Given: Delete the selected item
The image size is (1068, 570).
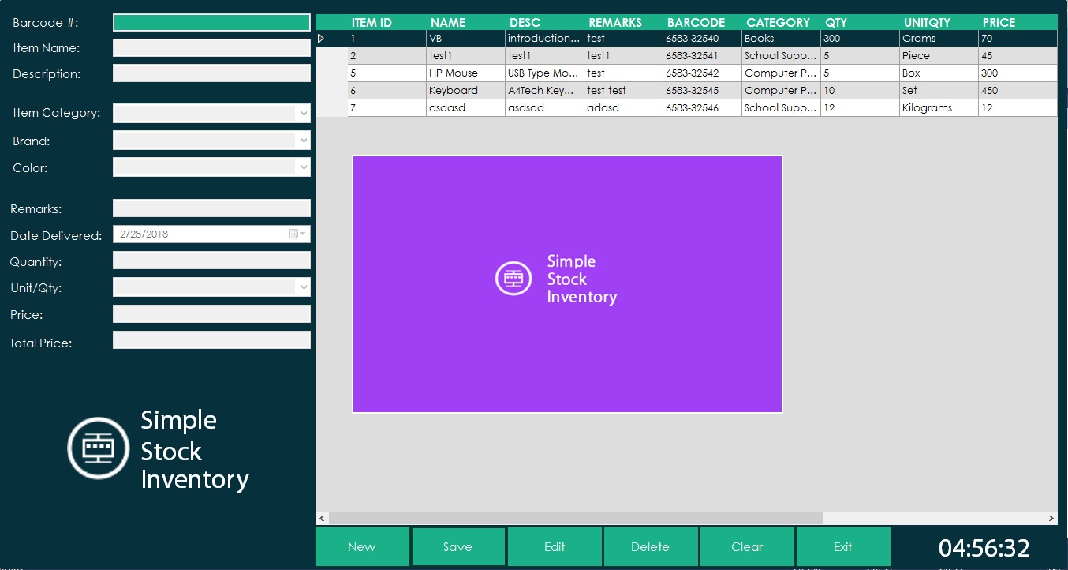Looking at the screenshot, I should [x=651, y=546].
